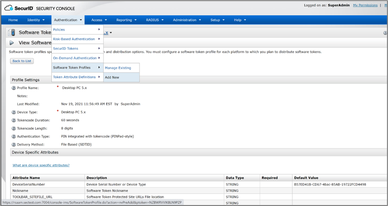Open the Risk-Based Authentication submenu
The image size is (388, 206).
(77, 39)
